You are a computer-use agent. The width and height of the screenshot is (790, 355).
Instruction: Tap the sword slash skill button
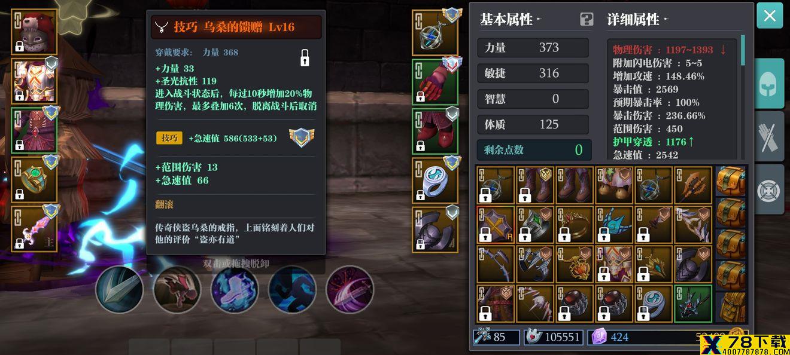click(x=120, y=289)
